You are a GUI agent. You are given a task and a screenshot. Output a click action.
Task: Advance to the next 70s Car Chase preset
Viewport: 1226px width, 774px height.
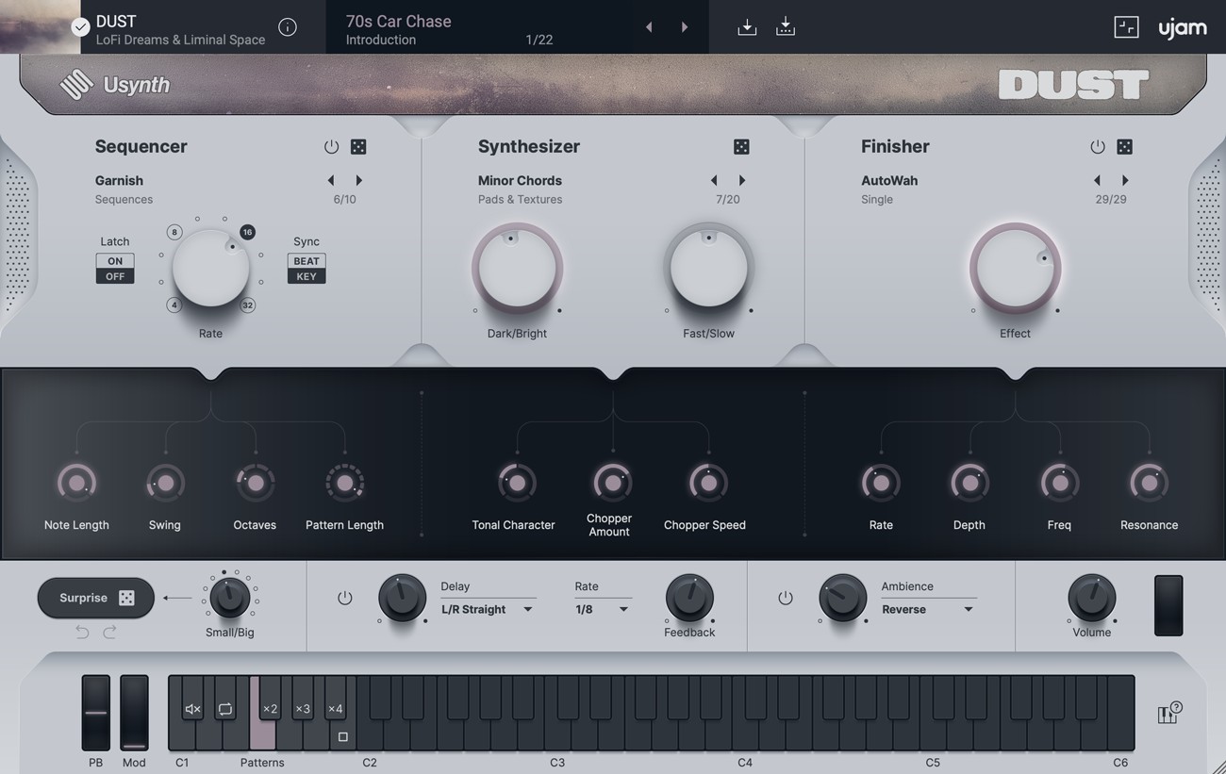pyautogui.click(x=685, y=27)
